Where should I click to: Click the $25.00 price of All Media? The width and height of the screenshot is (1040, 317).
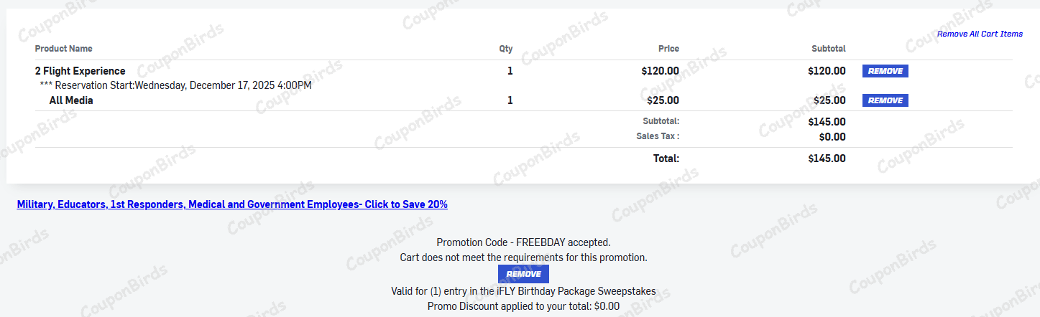(x=663, y=100)
